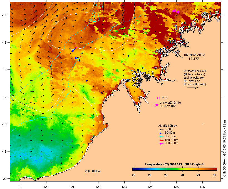Click the latitude axis label -17

pos(4,97)
